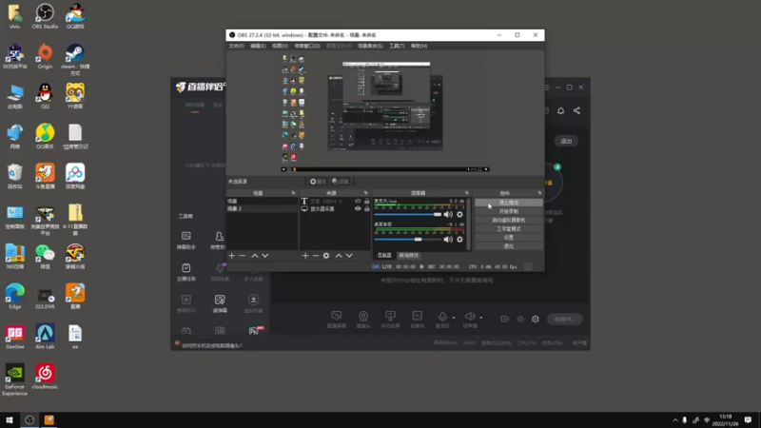Click the microphone icon in 直播伴侣
Image resolution: width=761 pixels, height=428 pixels.
pyautogui.click(x=442, y=319)
